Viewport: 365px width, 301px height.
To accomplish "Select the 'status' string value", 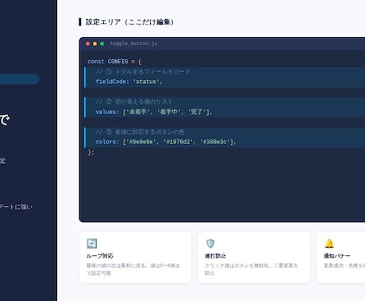I will click(x=146, y=82).
